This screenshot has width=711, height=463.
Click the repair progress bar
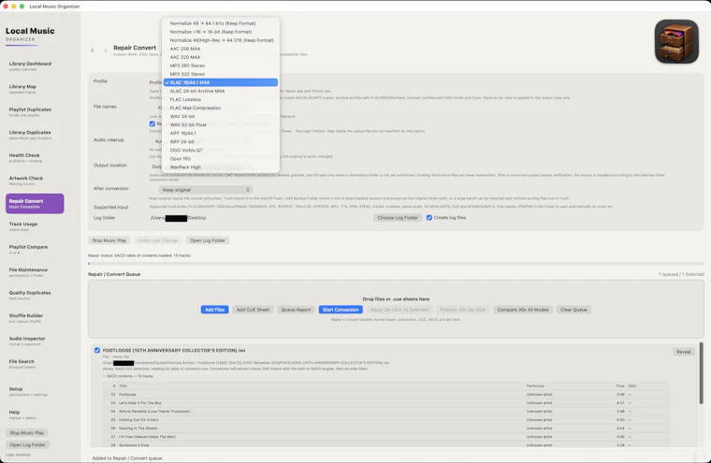[396, 264]
